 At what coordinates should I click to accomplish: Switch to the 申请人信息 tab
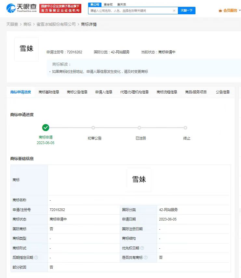click(104, 92)
